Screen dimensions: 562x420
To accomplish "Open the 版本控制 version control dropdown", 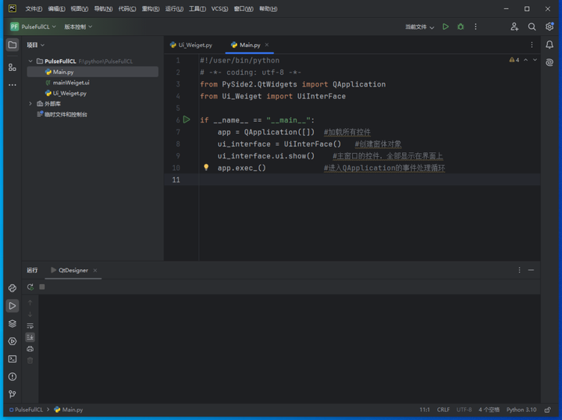I will pos(78,27).
